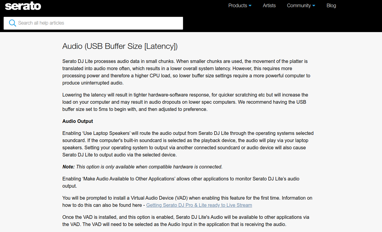Screen dimensions: 382x232
Task: Go to the Artists page
Action: click(269, 5)
